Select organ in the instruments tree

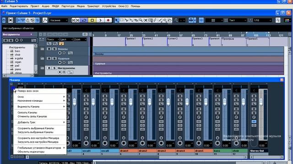tap(18, 62)
